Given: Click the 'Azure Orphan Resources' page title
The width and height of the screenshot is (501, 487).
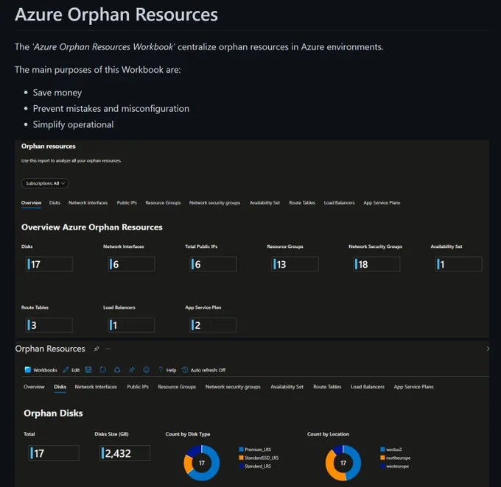Looking at the screenshot, I should 116,15.
